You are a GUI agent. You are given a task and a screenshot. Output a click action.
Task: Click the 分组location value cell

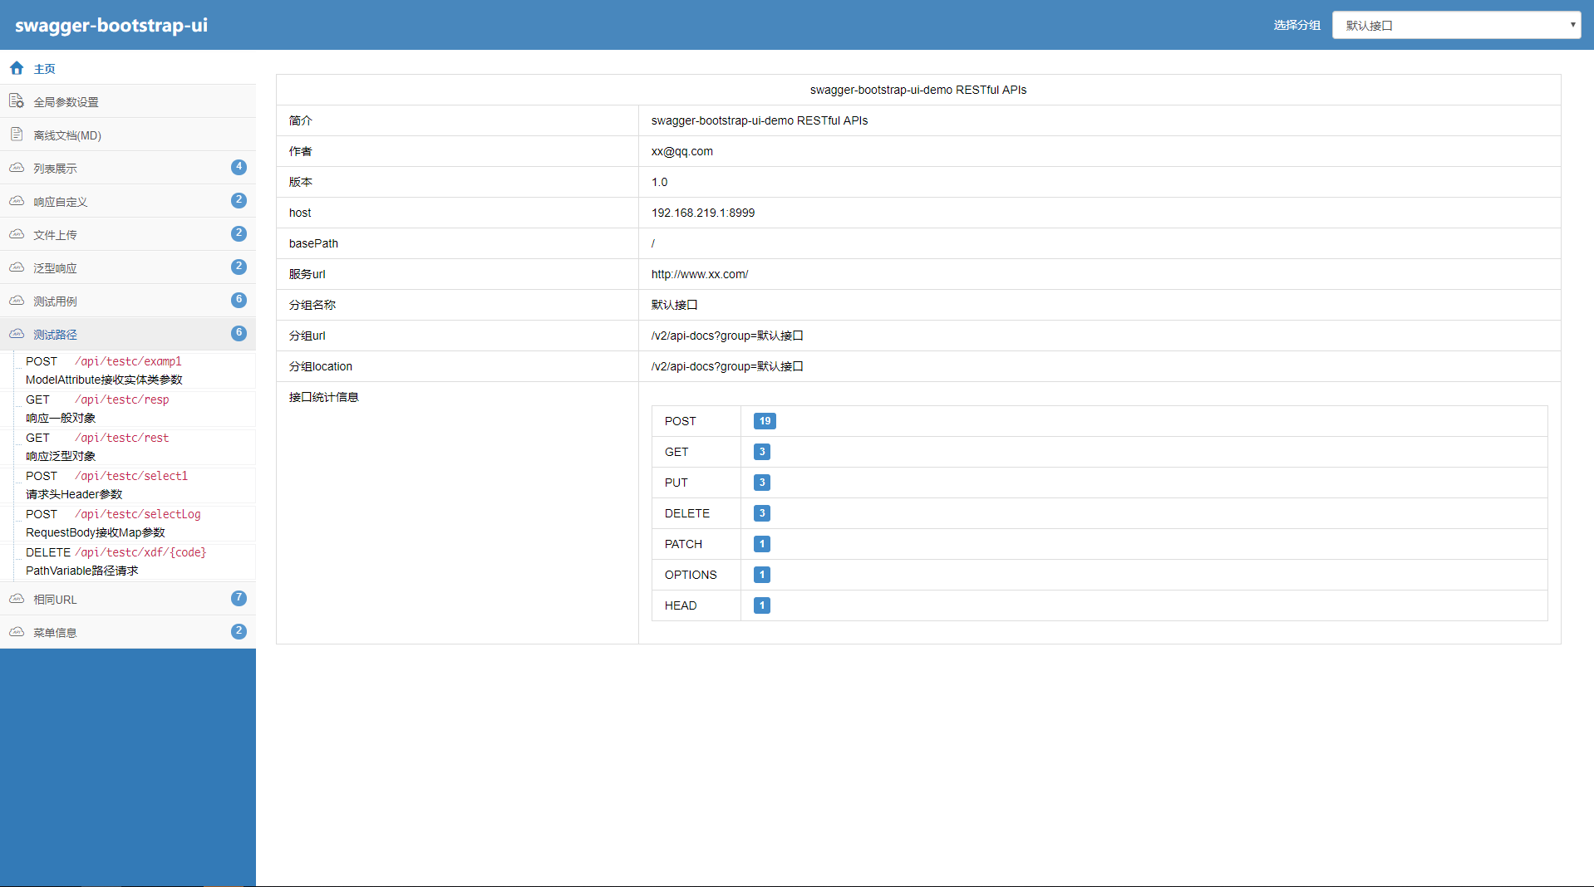point(1100,366)
